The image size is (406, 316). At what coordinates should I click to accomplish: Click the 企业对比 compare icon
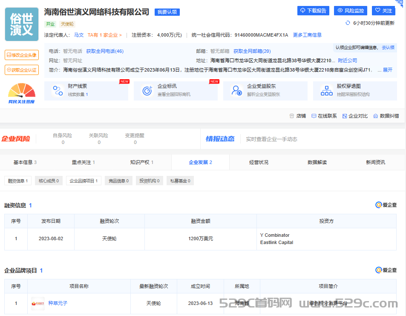(344, 116)
